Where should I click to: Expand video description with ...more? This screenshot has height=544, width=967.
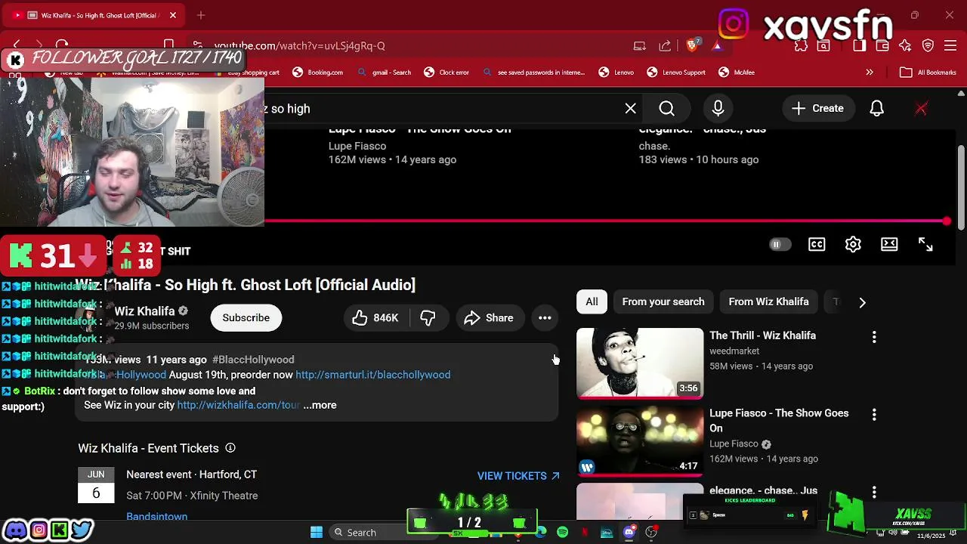click(320, 405)
